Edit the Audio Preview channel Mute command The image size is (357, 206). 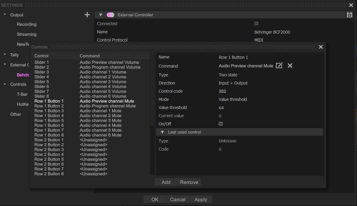(279, 66)
